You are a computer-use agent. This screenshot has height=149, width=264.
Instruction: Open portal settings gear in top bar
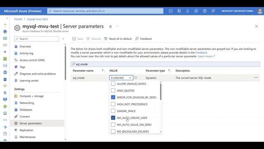[x=196, y=11]
